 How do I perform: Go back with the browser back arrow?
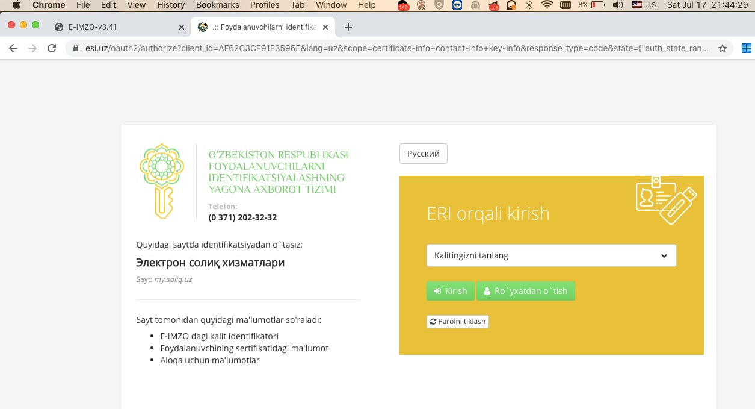click(13, 48)
